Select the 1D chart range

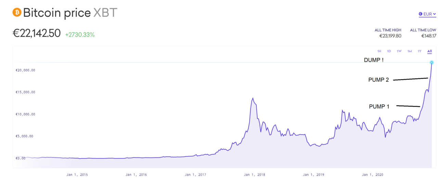tap(389, 51)
